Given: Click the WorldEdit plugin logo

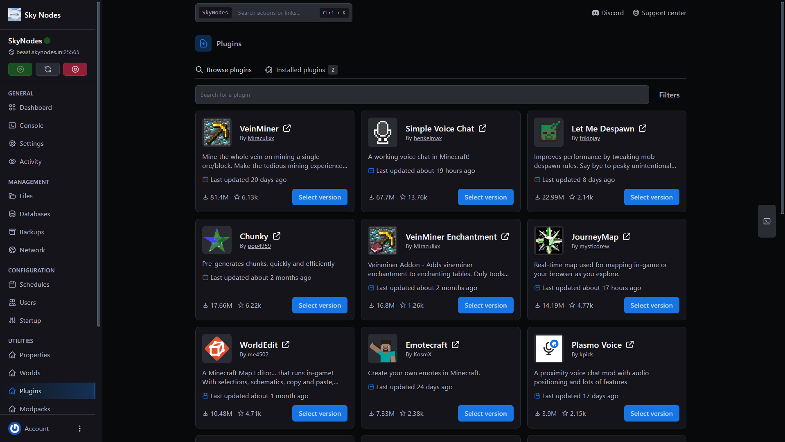Looking at the screenshot, I should 217,349.
